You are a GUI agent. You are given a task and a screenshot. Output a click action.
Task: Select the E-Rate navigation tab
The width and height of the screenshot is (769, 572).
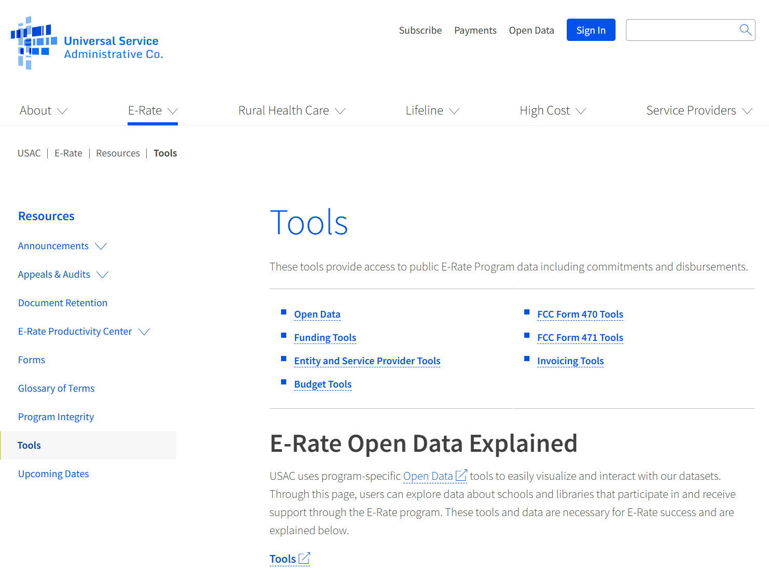(152, 111)
